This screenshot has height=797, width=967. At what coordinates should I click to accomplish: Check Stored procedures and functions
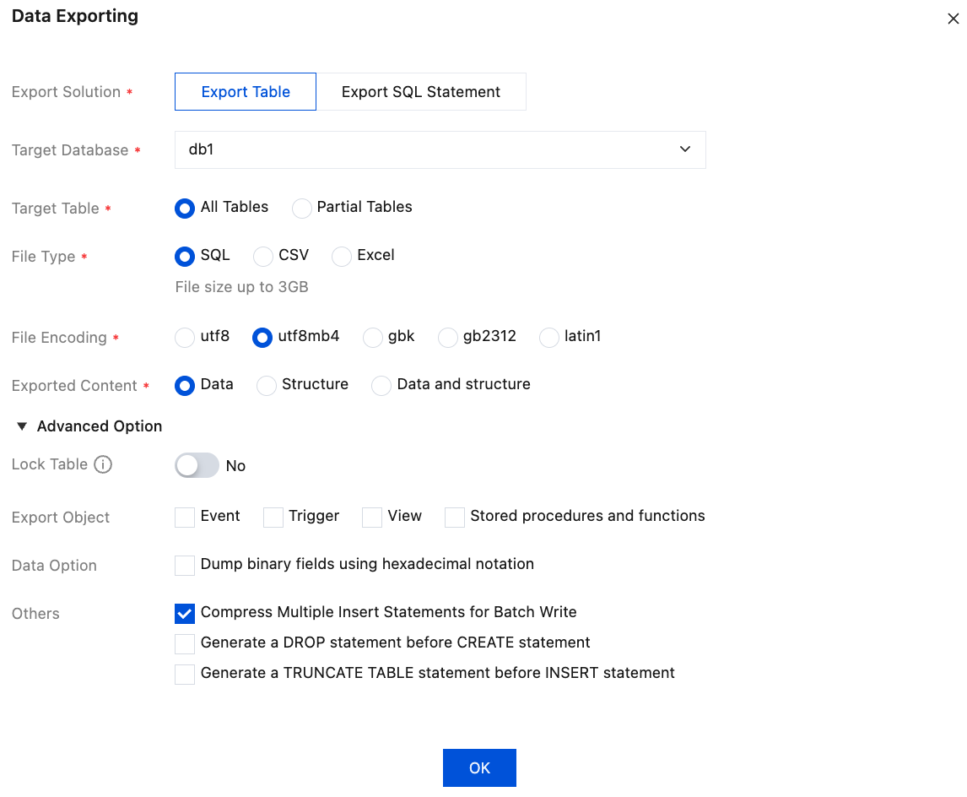click(x=455, y=517)
